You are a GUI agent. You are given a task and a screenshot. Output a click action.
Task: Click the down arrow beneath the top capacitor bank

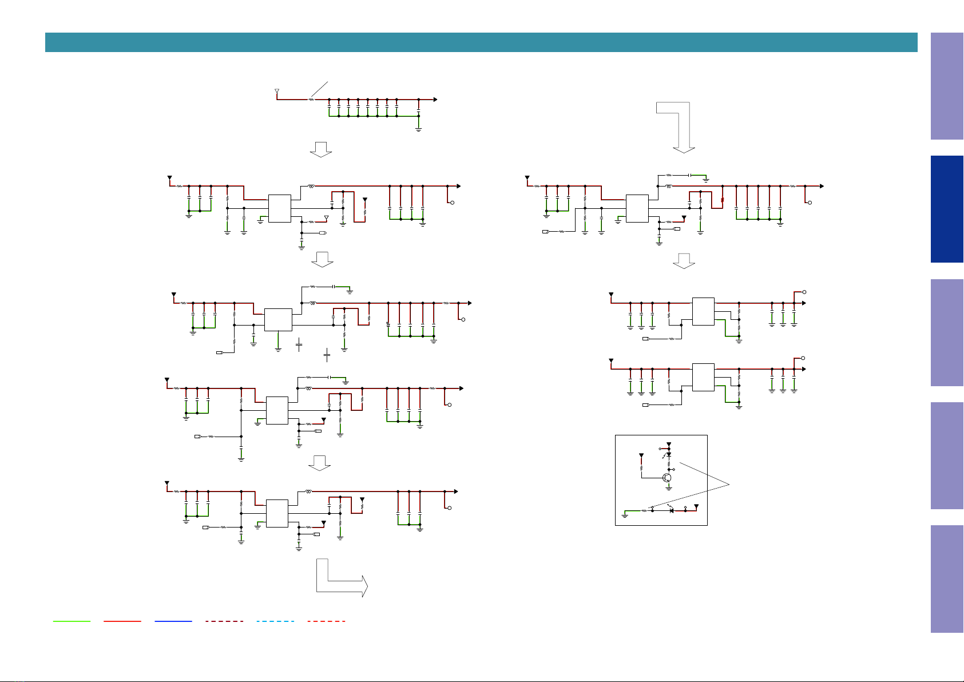(321, 149)
